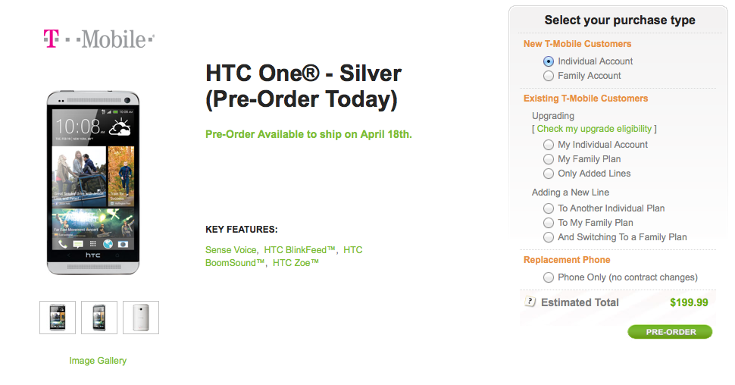
Task: Choose To Another Individual Plan
Action: [x=549, y=208]
